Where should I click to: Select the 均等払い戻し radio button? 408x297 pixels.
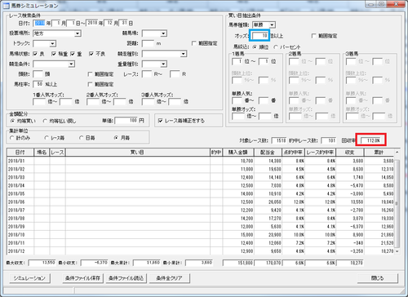pyautogui.click(x=45, y=121)
